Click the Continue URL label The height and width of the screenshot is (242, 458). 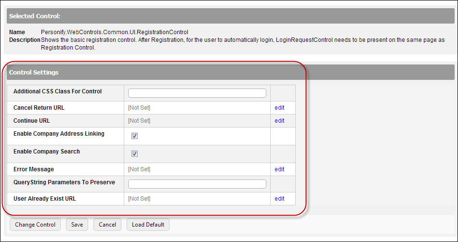point(32,121)
